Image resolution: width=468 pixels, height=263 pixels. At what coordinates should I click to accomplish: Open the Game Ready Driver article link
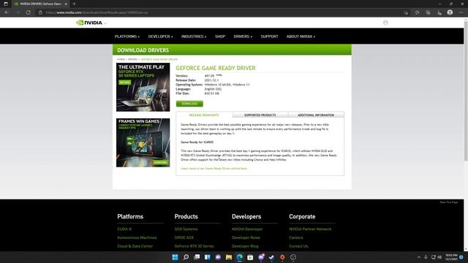pyautogui.click(x=214, y=169)
